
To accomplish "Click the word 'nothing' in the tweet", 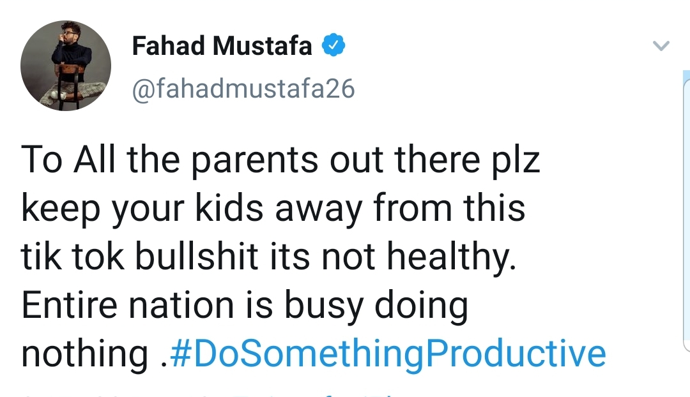I will click(84, 354).
